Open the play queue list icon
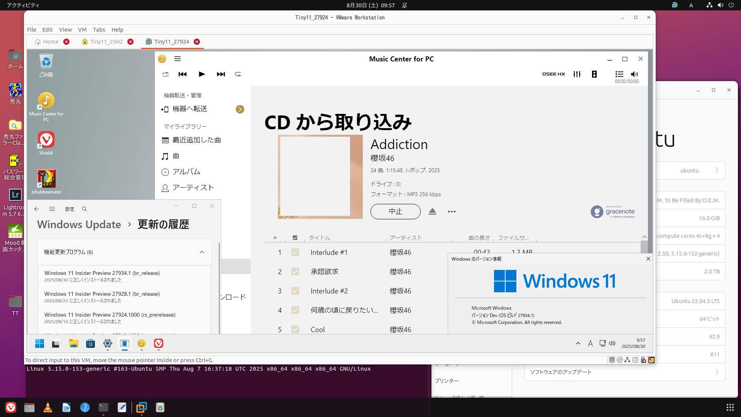Viewport: 741px width, 417px height. point(619,74)
